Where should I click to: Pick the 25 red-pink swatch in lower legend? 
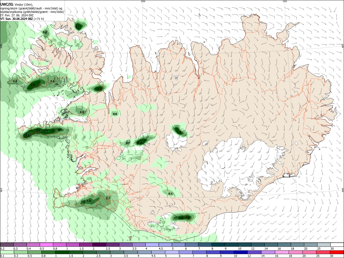click(323, 252)
